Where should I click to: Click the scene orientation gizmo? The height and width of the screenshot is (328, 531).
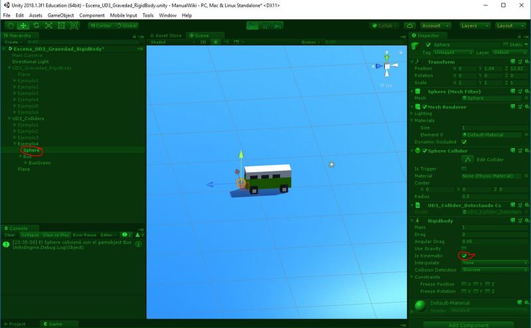click(x=387, y=66)
